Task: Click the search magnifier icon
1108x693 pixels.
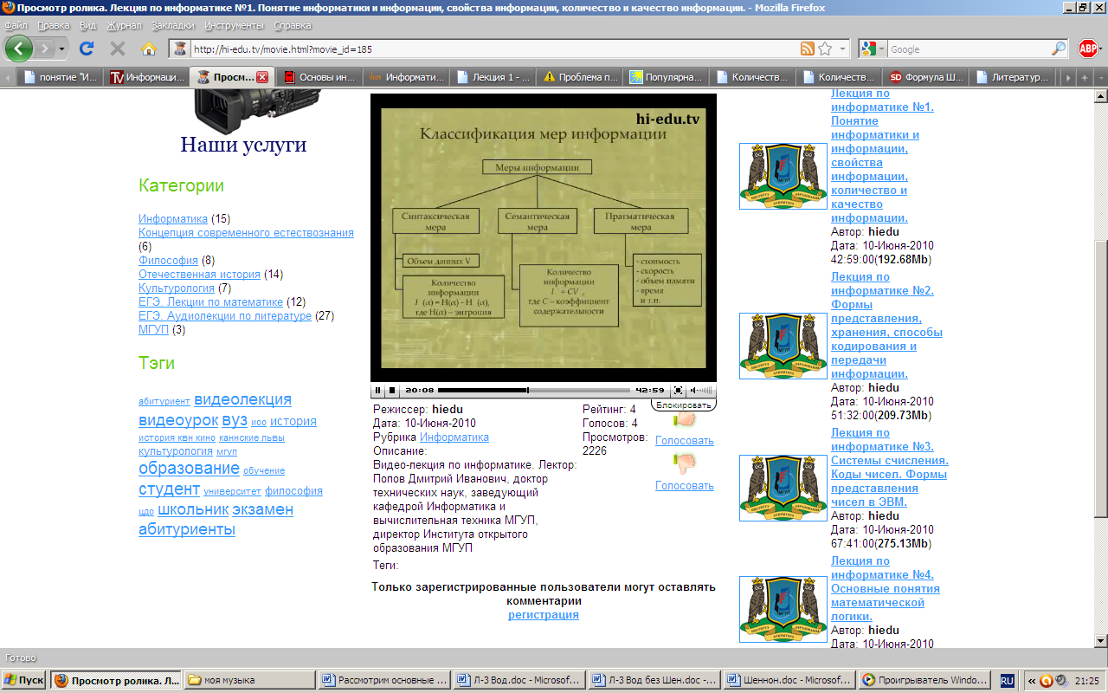Action: 1059,49
